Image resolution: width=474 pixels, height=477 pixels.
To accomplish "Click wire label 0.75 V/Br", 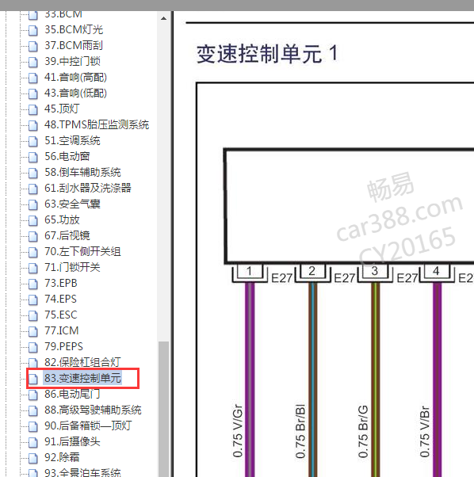I will (424, 431).
